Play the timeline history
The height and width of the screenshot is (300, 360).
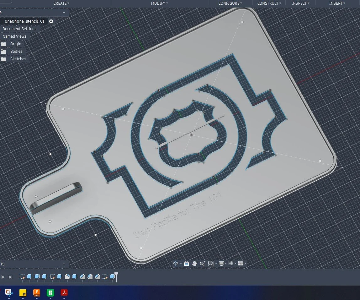(3, 277)
